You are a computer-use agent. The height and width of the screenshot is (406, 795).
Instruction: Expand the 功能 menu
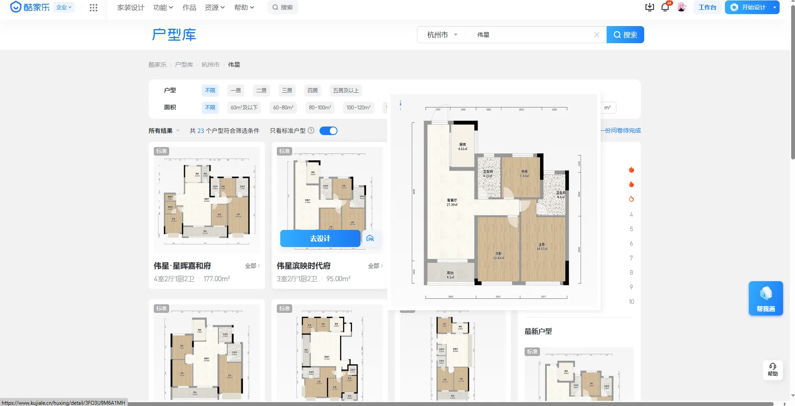(163, 7)
